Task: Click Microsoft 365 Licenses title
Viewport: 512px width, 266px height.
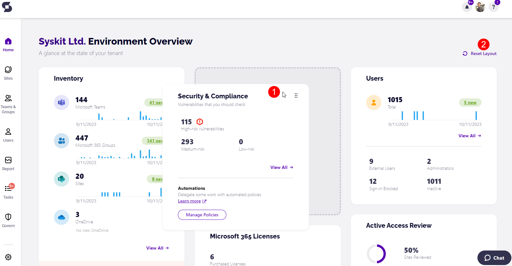Action: (x=245, y=236)
